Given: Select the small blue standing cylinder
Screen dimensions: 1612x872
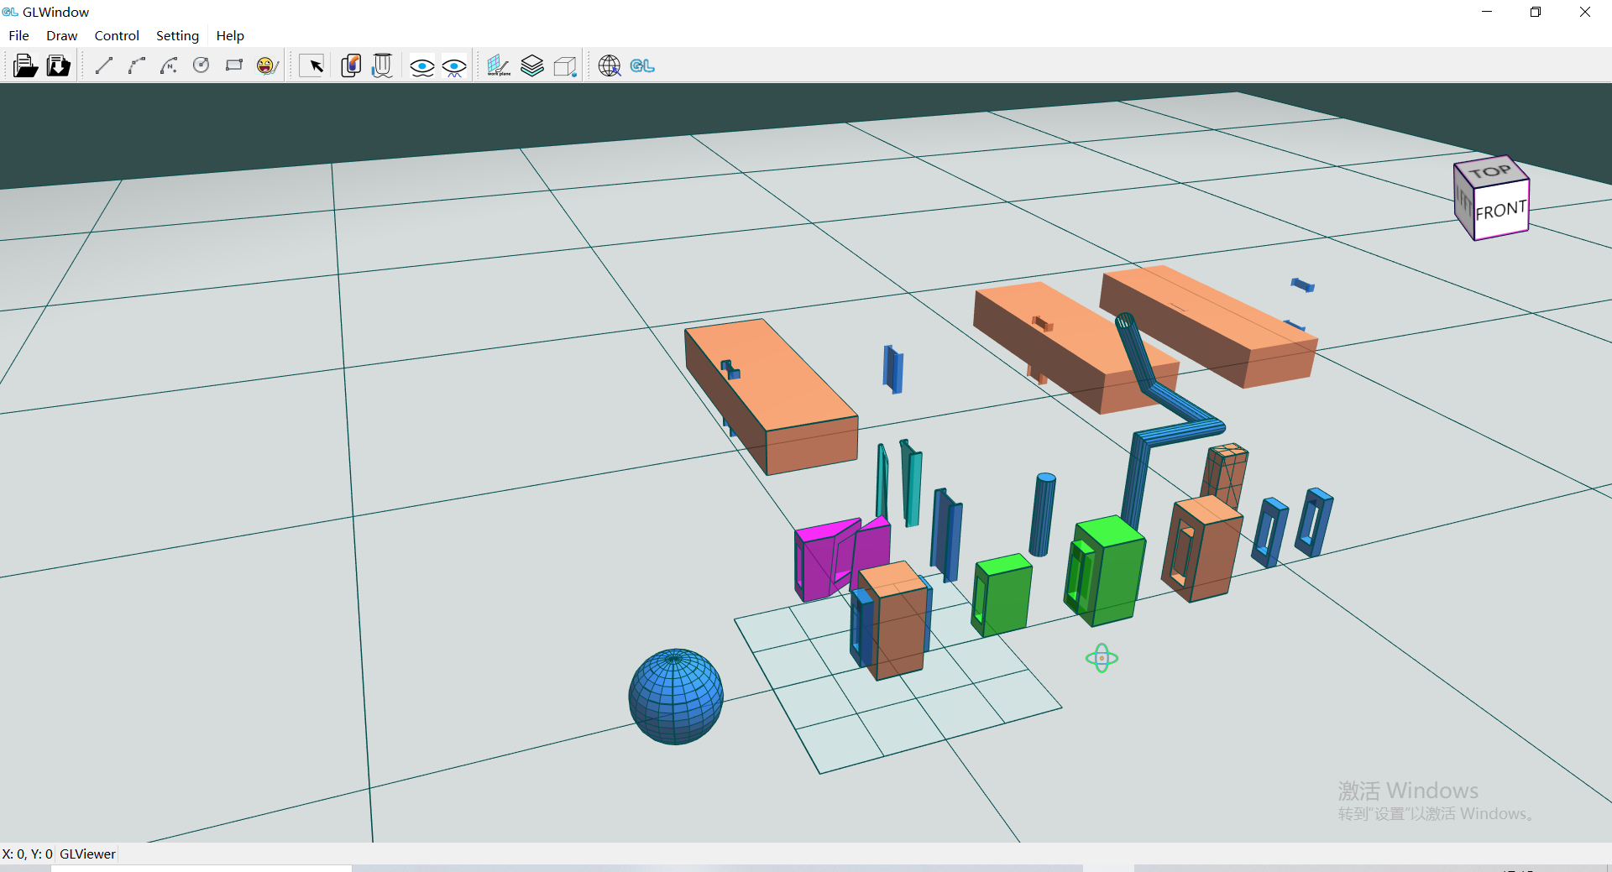Looking at the screenshot, I should (x=1042, y=514).
